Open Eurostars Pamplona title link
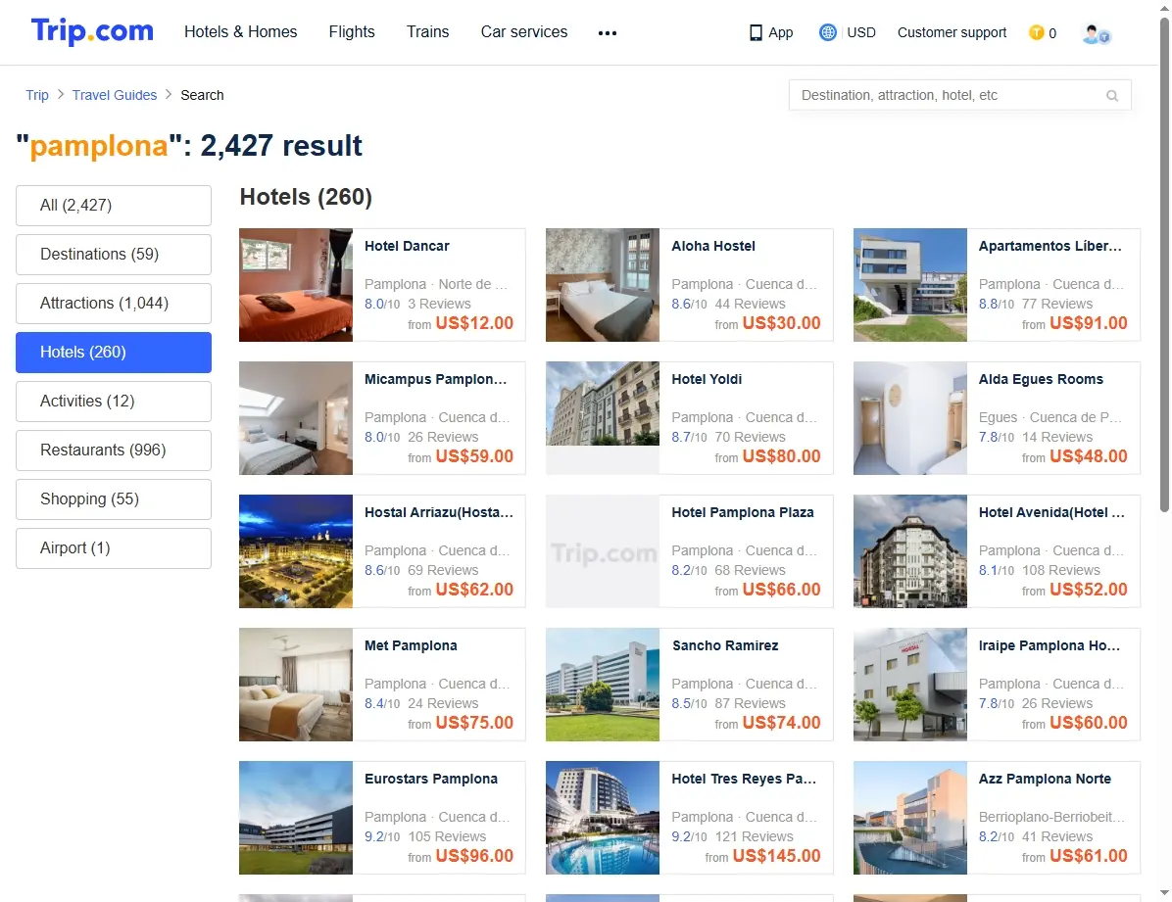The height and width of the screenshot is (902, 1172). 430,779
